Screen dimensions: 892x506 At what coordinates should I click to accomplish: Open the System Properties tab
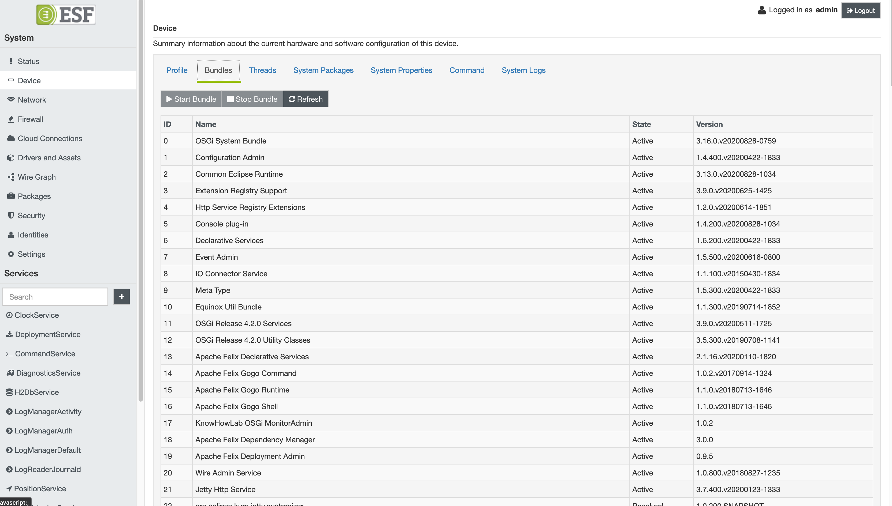coord(401,70)
